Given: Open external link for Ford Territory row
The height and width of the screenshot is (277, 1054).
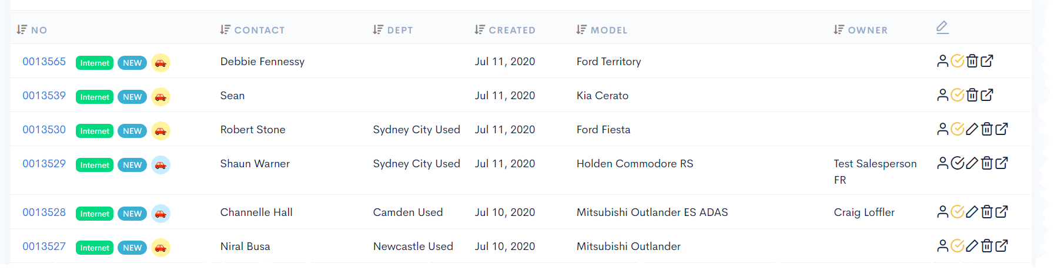Looking at the screenshot, I should tap(987, 61).
